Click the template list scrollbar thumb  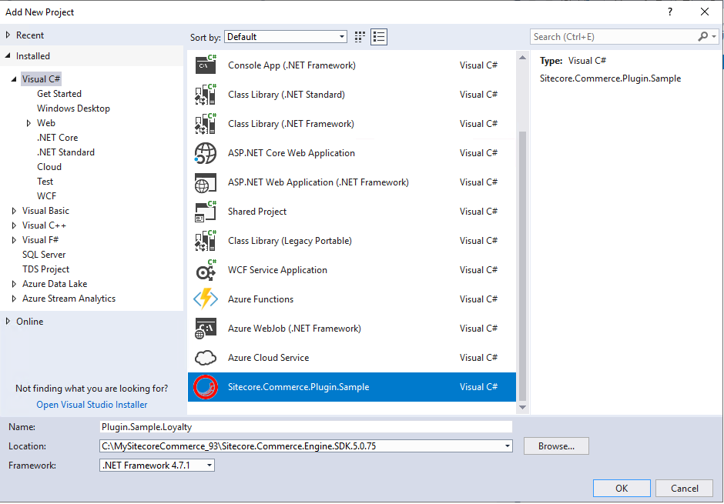point(523,266)
